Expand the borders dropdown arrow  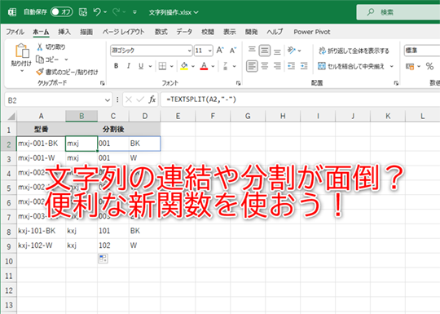pos(171,66)
